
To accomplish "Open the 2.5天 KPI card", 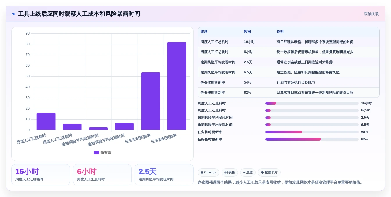I will click(x=164, y=175).
